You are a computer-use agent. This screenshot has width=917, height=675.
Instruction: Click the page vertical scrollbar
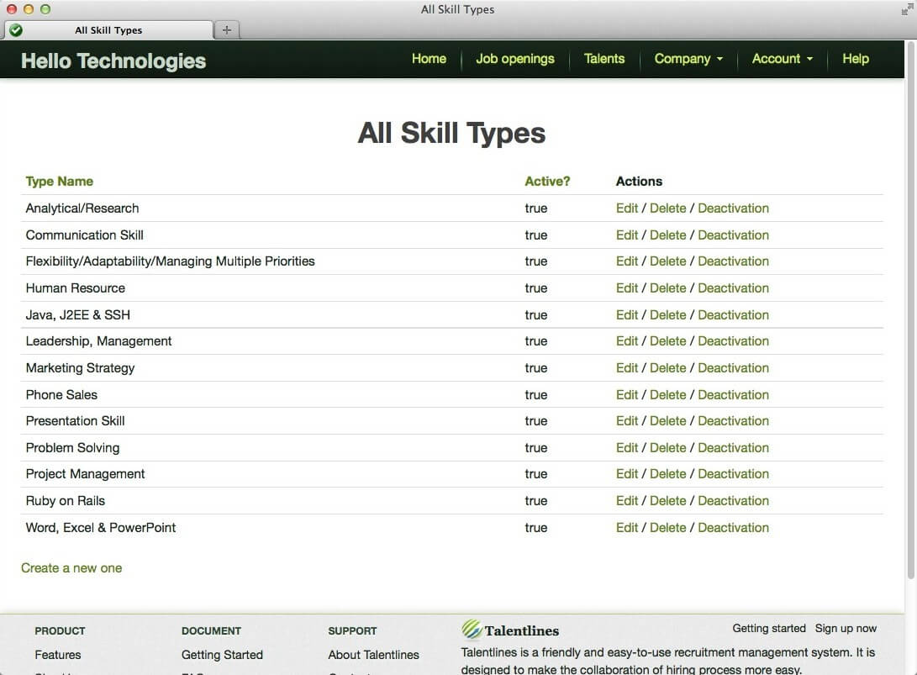pyautogui.click(x=910, y=310)
